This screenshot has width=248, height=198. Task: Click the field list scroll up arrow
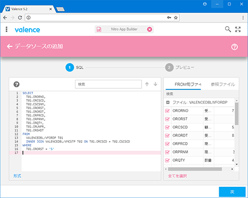[236, 101]
